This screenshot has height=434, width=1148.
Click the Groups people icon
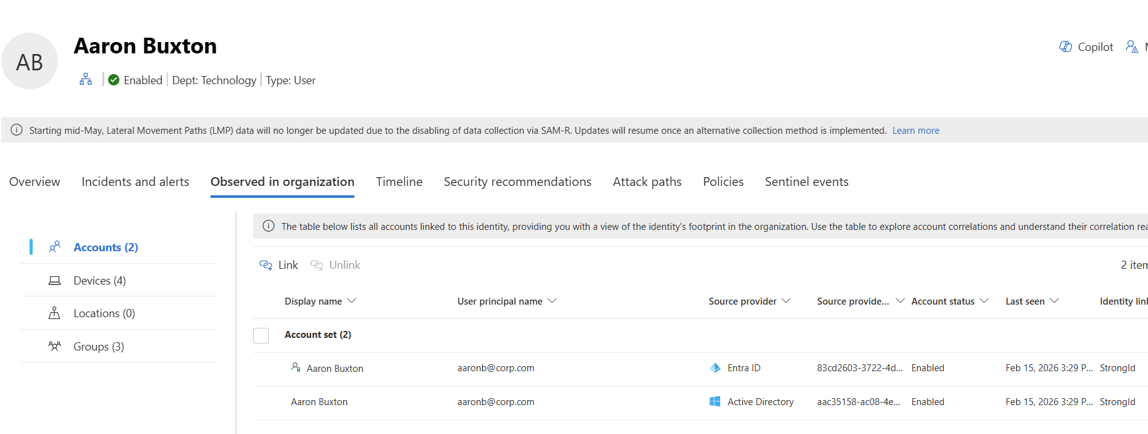(x=55, y=346)
